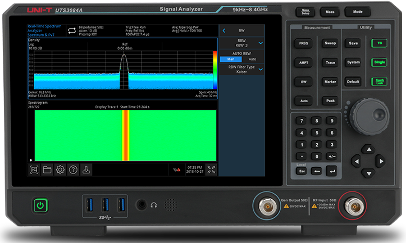Tap the density color scale bar

tap(215, 70)
